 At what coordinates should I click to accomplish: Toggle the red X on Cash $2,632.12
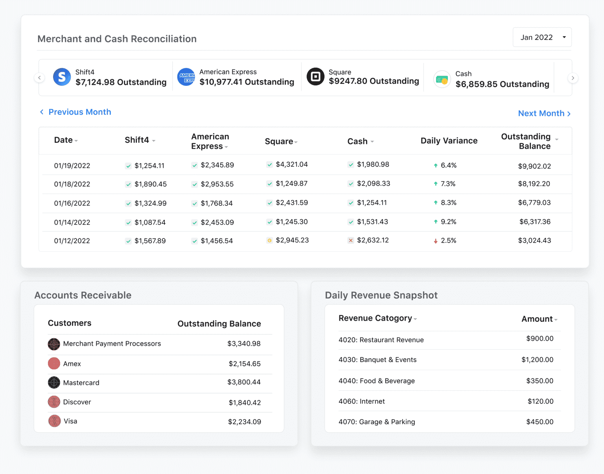[351, 240]
